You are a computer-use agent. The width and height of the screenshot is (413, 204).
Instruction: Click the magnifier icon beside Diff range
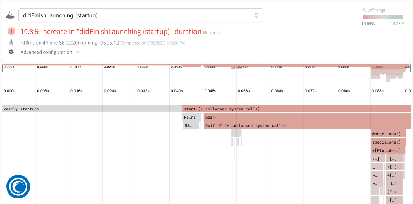[x=364, y=10]
